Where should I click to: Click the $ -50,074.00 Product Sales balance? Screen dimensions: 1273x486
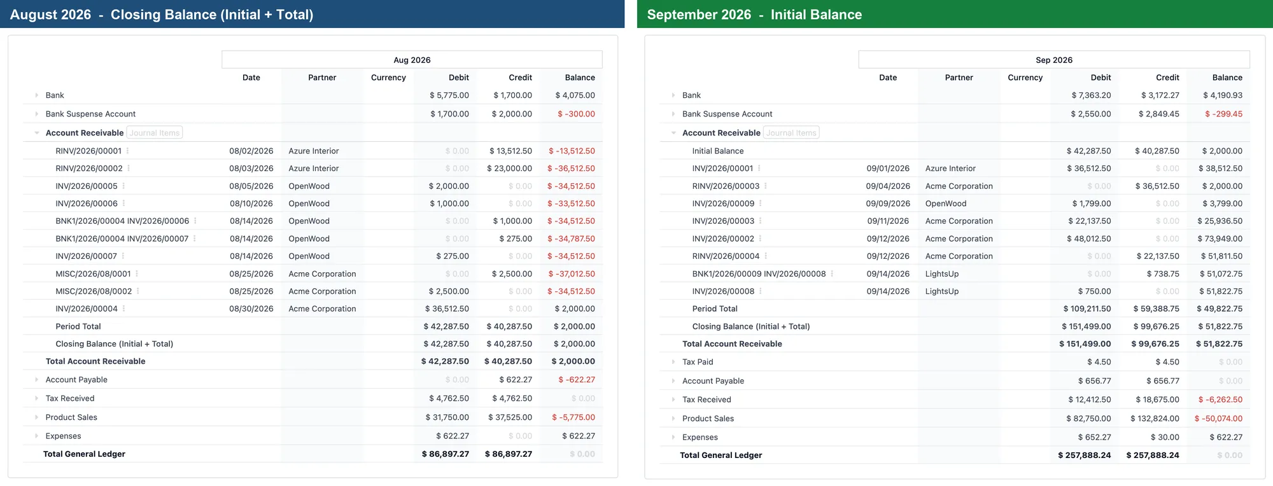coord(1218,419)
